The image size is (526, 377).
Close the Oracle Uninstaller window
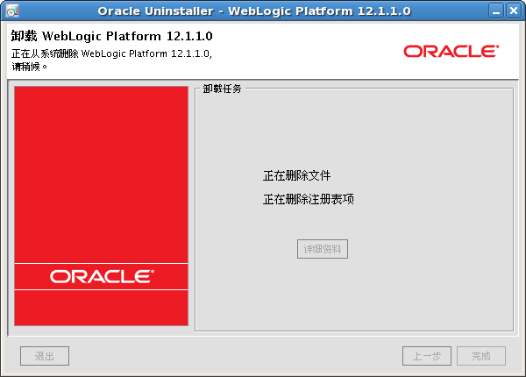[x=514, y=11]
